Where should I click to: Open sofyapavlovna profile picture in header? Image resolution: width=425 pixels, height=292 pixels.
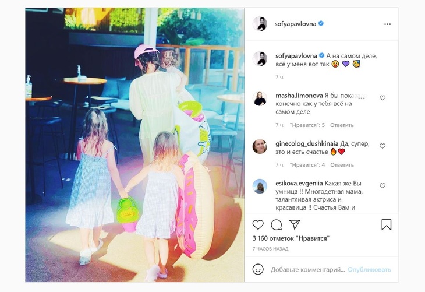click(x=260, y=24)
